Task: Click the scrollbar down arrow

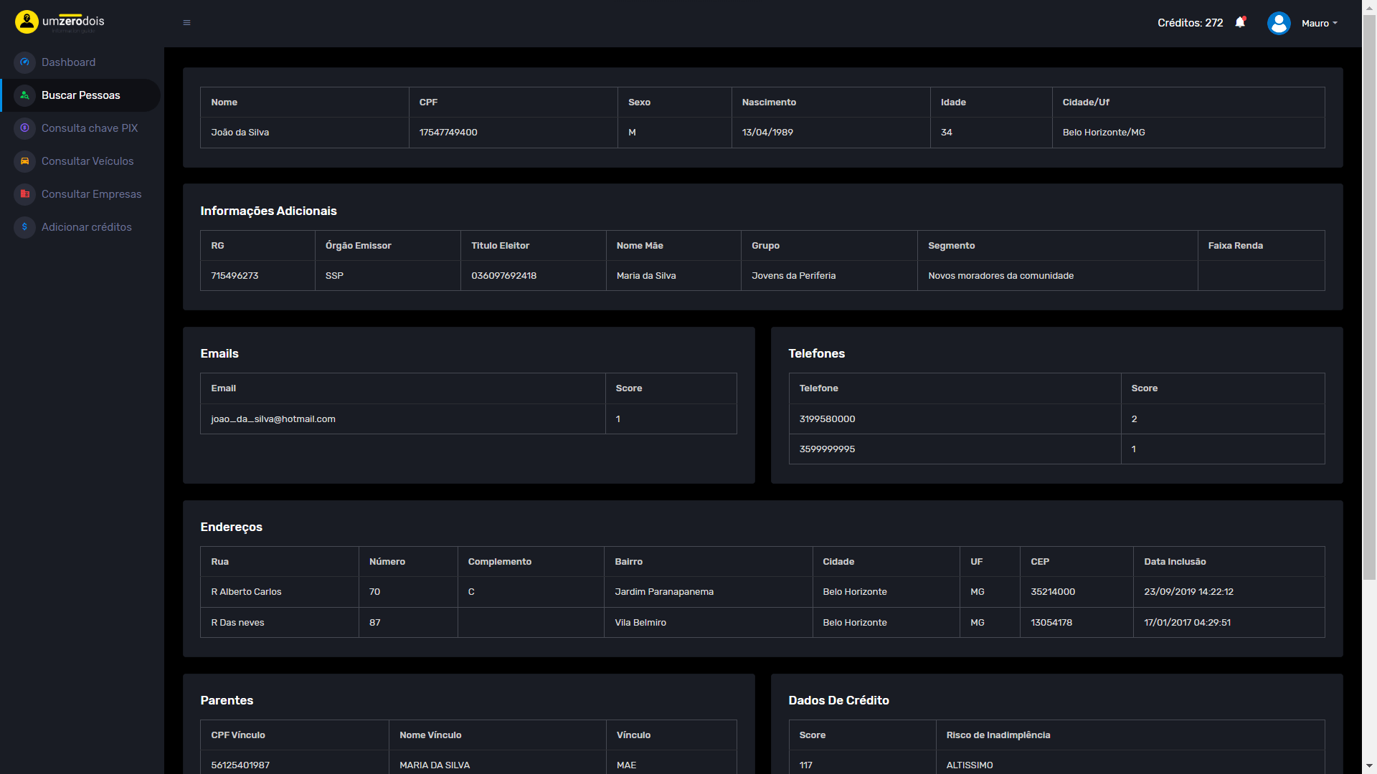Action: [1369, 767]
